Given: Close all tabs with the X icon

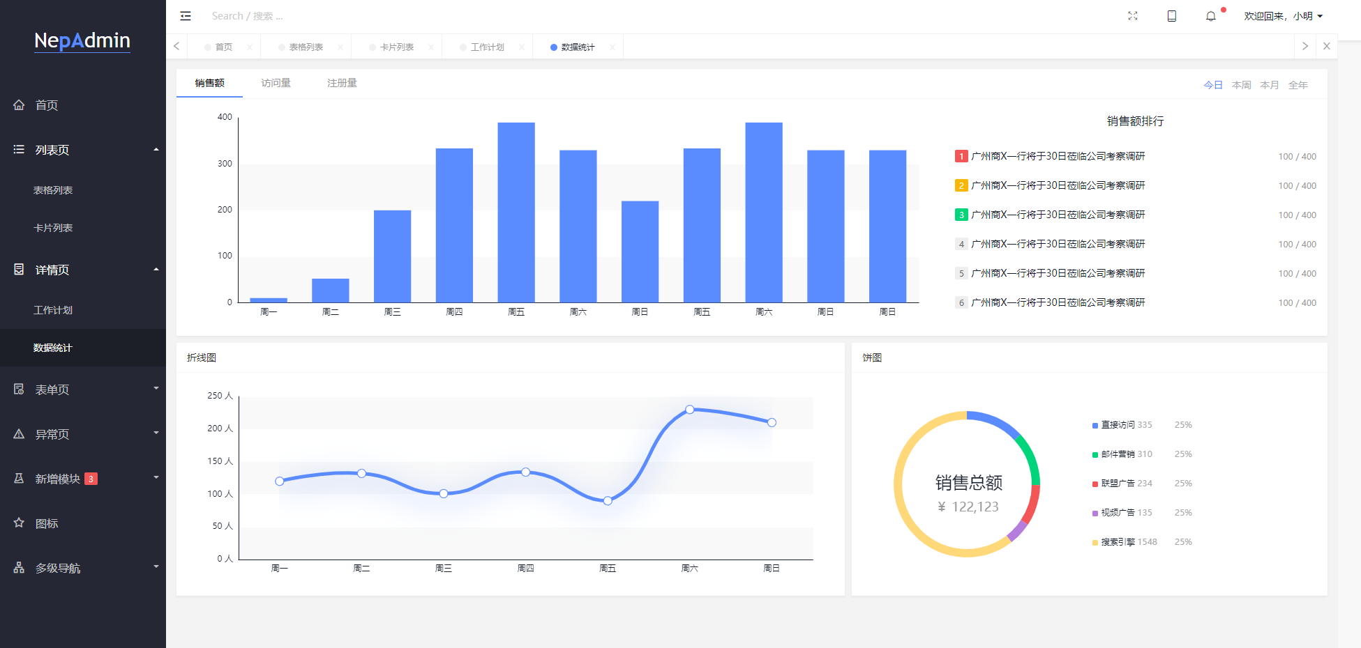Looking at the screenshot, I should point(1327,46).
